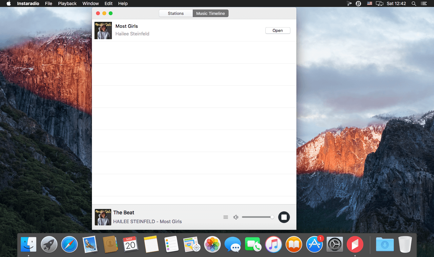Select the Music Timeline tab
Viewport: 434px width, 257px height.
(x=211, y=13)
